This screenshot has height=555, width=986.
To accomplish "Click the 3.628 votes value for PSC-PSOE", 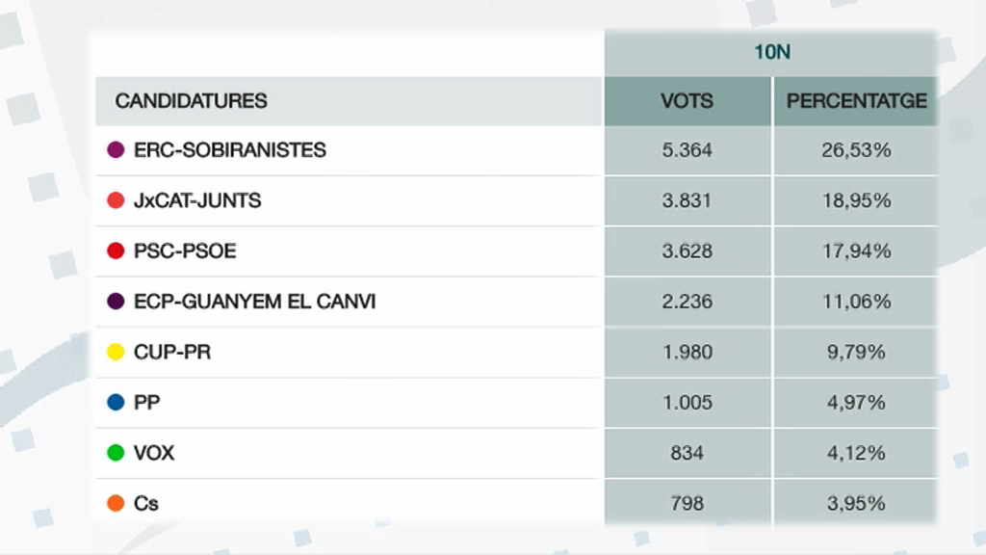I will pyautogui.click(x=688, y=251).
